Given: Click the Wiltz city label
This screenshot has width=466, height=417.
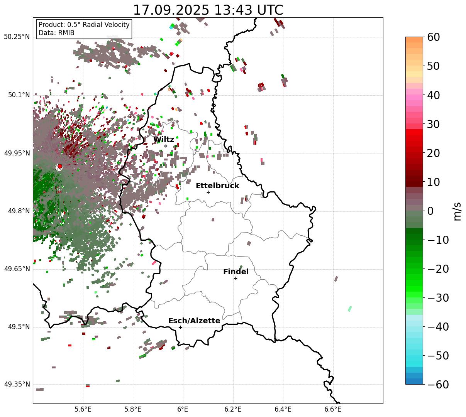Looking at the screenshot, I should coord(164,140).
